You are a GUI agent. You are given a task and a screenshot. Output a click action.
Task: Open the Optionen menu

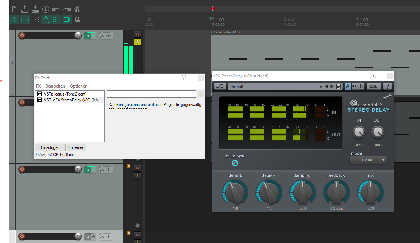coord(79,86)
